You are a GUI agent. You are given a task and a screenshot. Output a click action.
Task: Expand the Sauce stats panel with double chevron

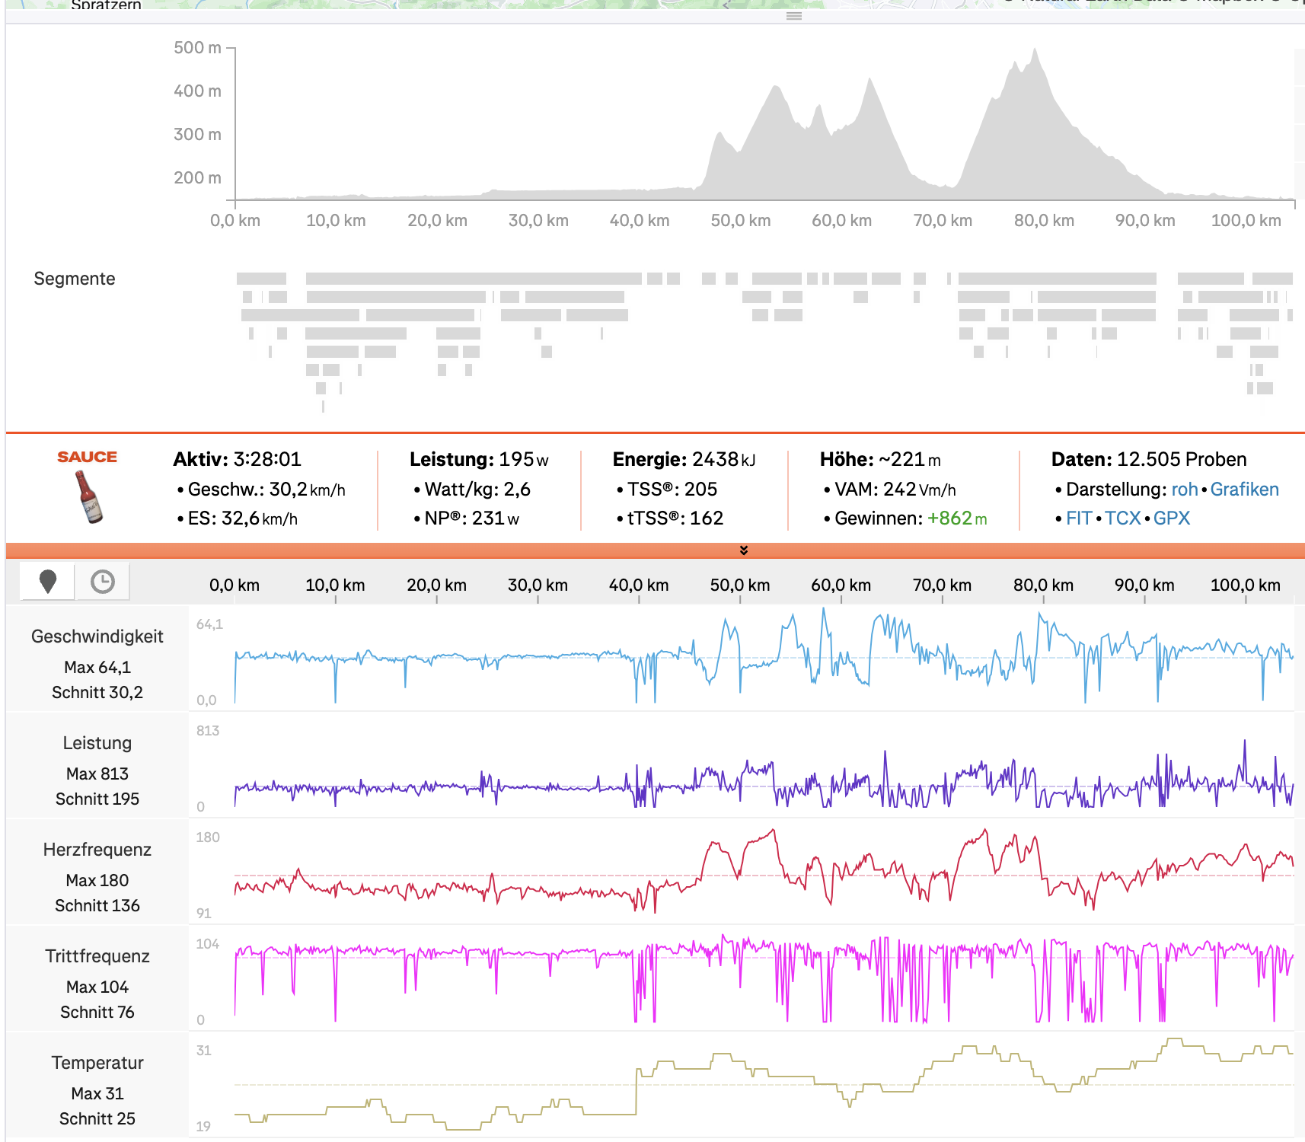point(743,550)
